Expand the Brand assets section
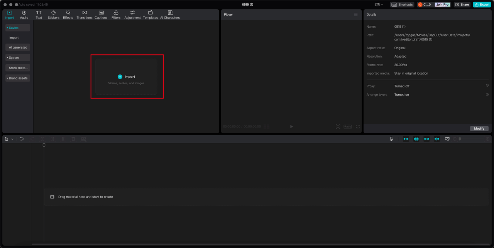This screenshot has height=248, width=494. 18,78
